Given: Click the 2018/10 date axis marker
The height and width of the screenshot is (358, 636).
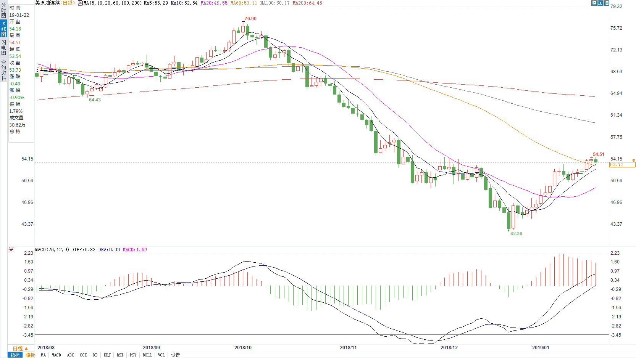Looking at the screenshot, I should pos(243,348).
